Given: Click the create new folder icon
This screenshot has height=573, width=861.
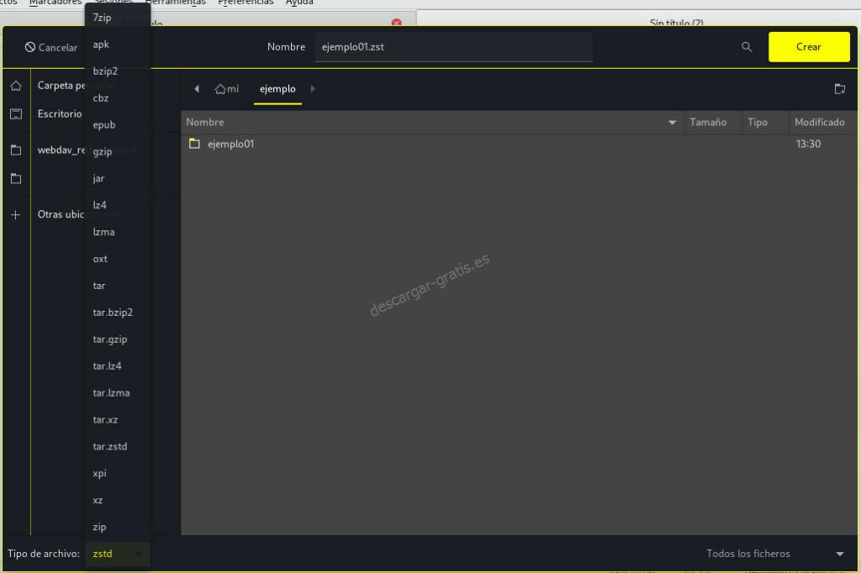Looking at the screenshot, I should point(839,89).
